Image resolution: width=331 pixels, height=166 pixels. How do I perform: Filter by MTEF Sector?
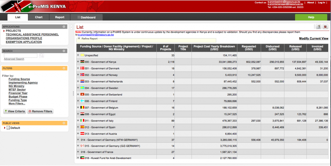click(x=17, y=90)
